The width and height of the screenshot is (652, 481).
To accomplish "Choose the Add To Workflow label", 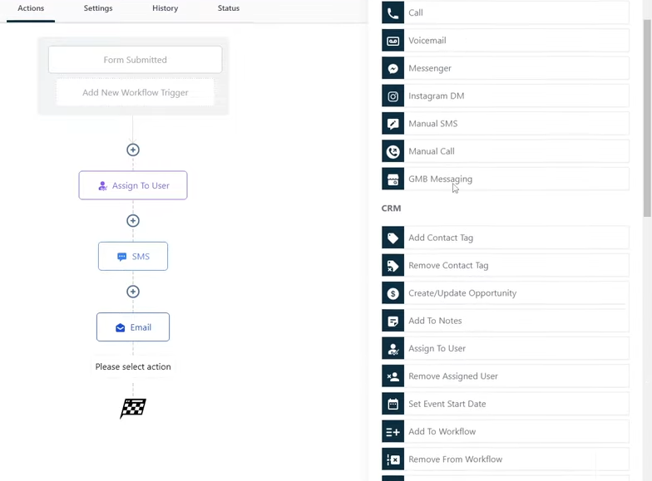I will tap(442, 432).
